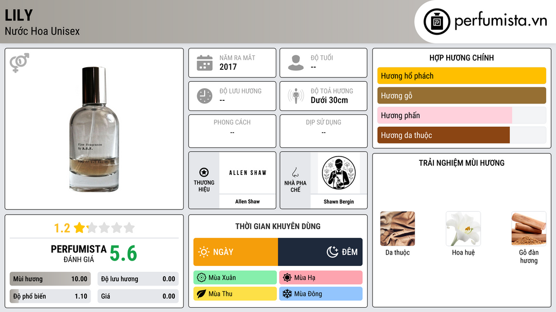Click the star badge icon above Thương hiệu

click(204, 172)
